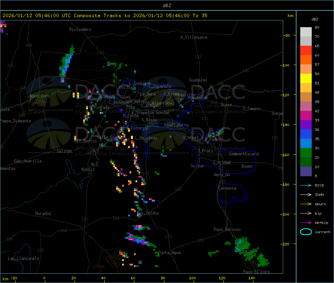Click the cyan 50YD arrow legend icon
This screenshot has height=283, width=334.
click(306, 185)
